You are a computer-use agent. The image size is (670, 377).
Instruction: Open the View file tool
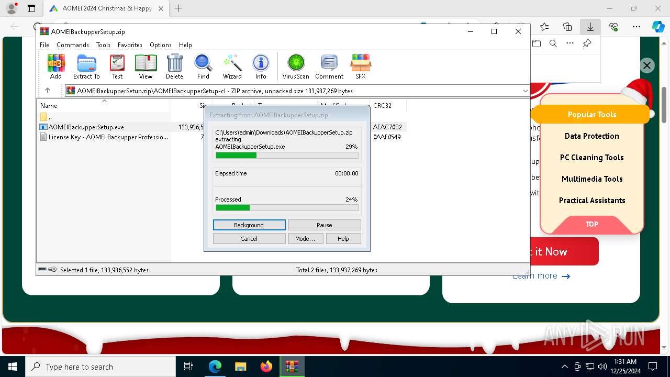coord(146,66)
